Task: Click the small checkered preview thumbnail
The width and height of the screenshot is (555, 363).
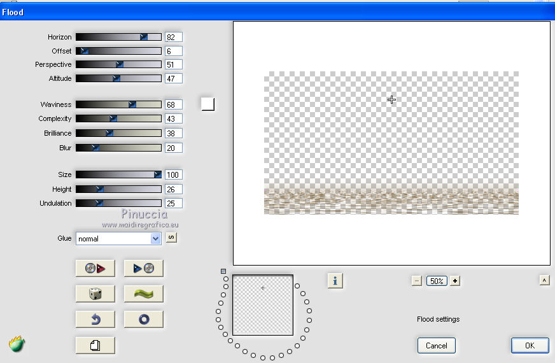Action: coord(263,305)
